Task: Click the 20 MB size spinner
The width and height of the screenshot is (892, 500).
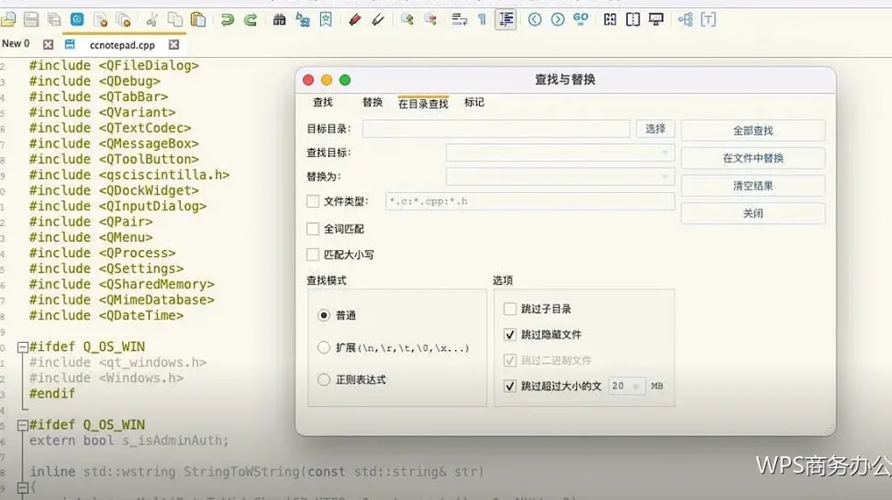Action: click(627, 386)
